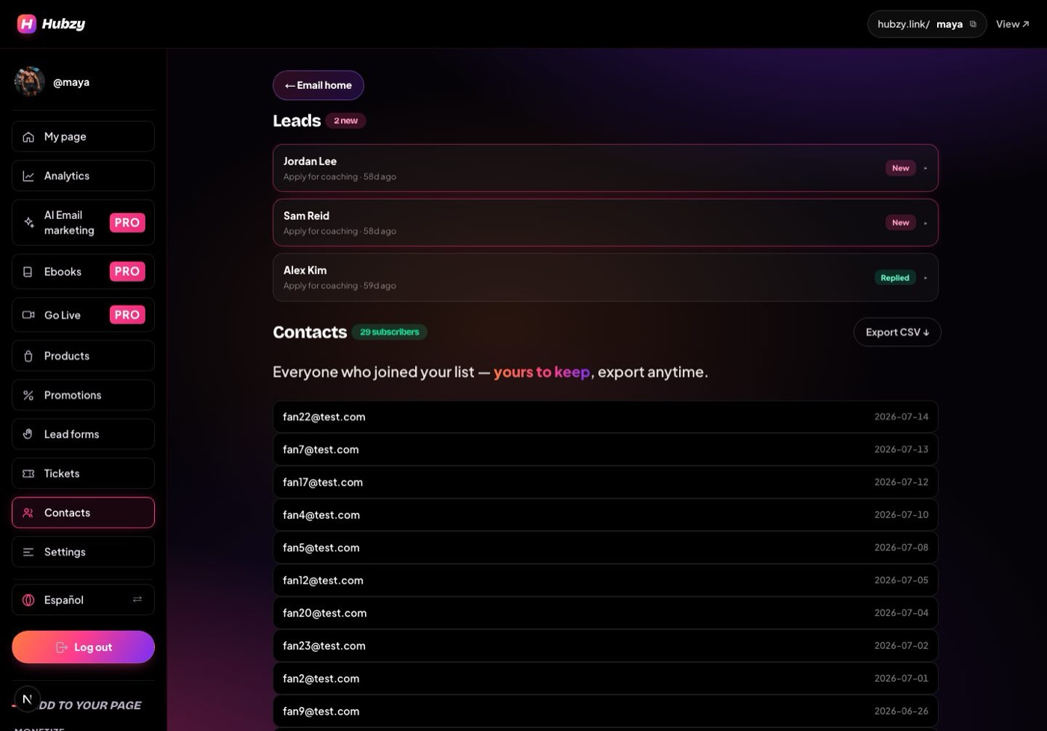Click the Contacts people icon

click(28, 513)
